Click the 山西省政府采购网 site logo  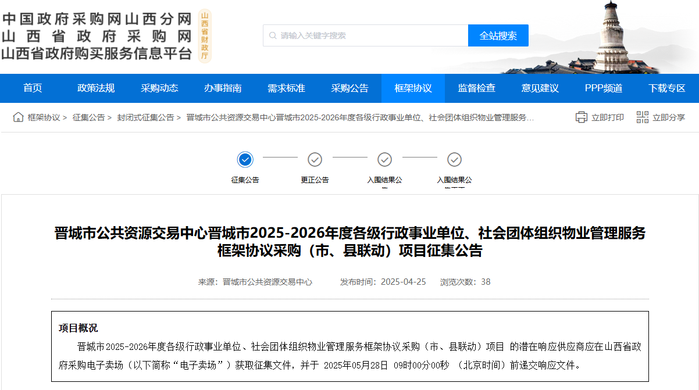click(x=97, y=36)
